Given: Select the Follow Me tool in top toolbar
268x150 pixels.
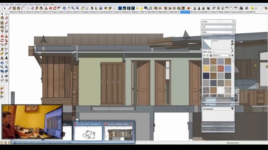Looking at the screenshot, I should pos(59,8).
